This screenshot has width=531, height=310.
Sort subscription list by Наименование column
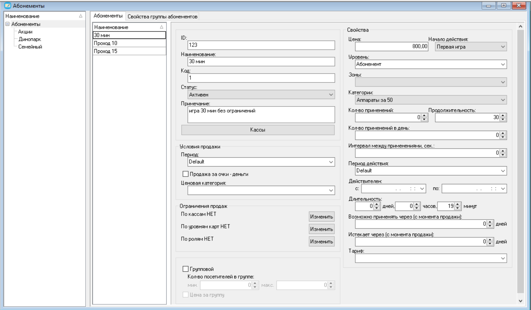click(x=129, y=27)
